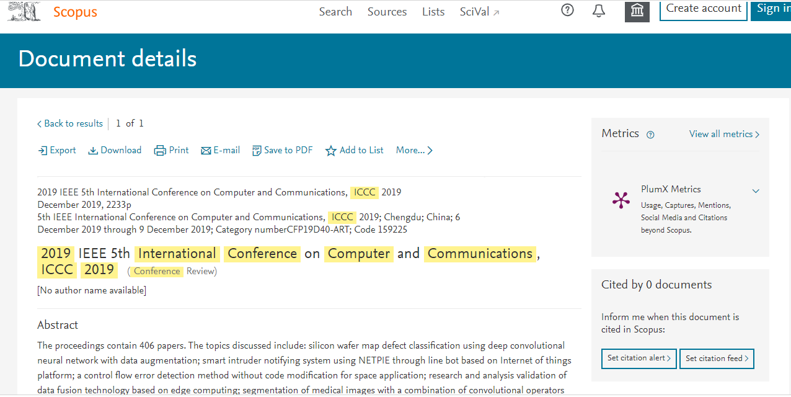
Task: Open the Lists menu item
Action: click(x=433, y=12)
